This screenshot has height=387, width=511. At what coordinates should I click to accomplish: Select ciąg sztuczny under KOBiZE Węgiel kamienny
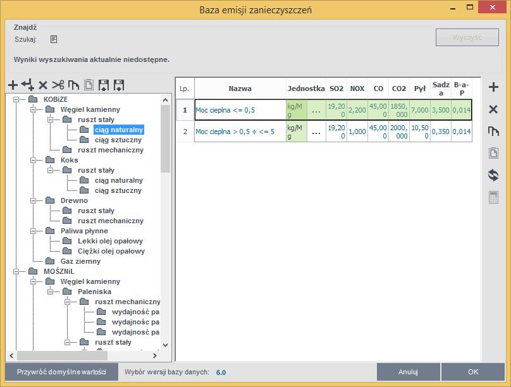[118, 140]
